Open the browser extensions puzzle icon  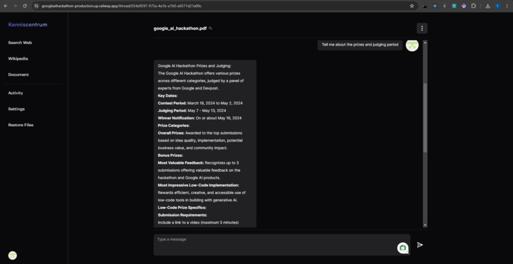pos(474,6)
